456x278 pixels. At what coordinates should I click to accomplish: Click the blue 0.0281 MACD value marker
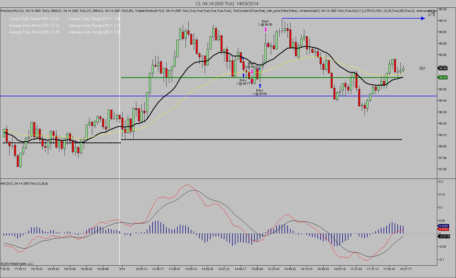[x=443, y=226]
